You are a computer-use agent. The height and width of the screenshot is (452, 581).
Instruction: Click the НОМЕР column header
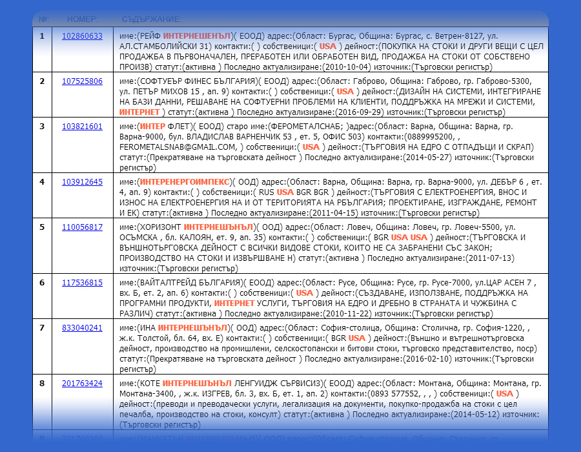coord(82,19)
